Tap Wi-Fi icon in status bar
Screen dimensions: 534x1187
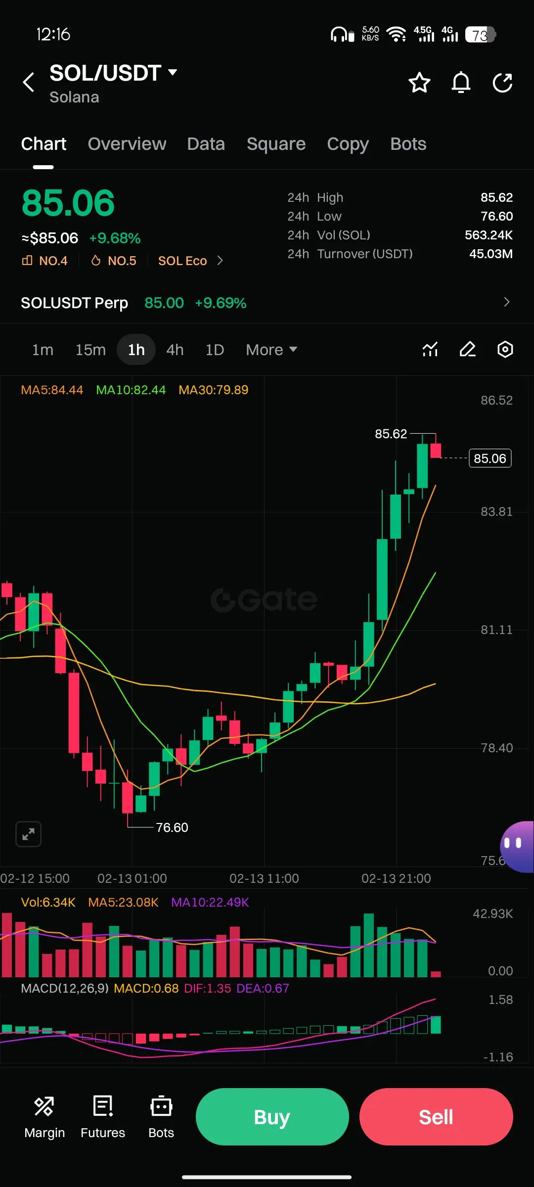[396, 34]
